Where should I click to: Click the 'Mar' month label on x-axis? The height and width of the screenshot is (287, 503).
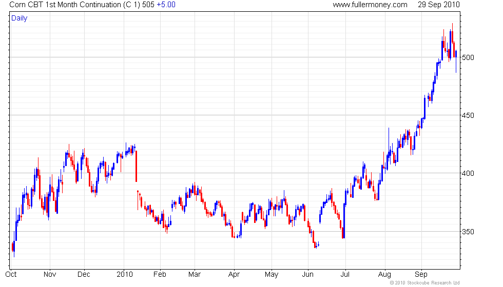(195, 274)
